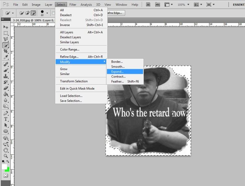Open the Filter menu
245x186 pixels.
pyautogui.click(x=73, y=5)
